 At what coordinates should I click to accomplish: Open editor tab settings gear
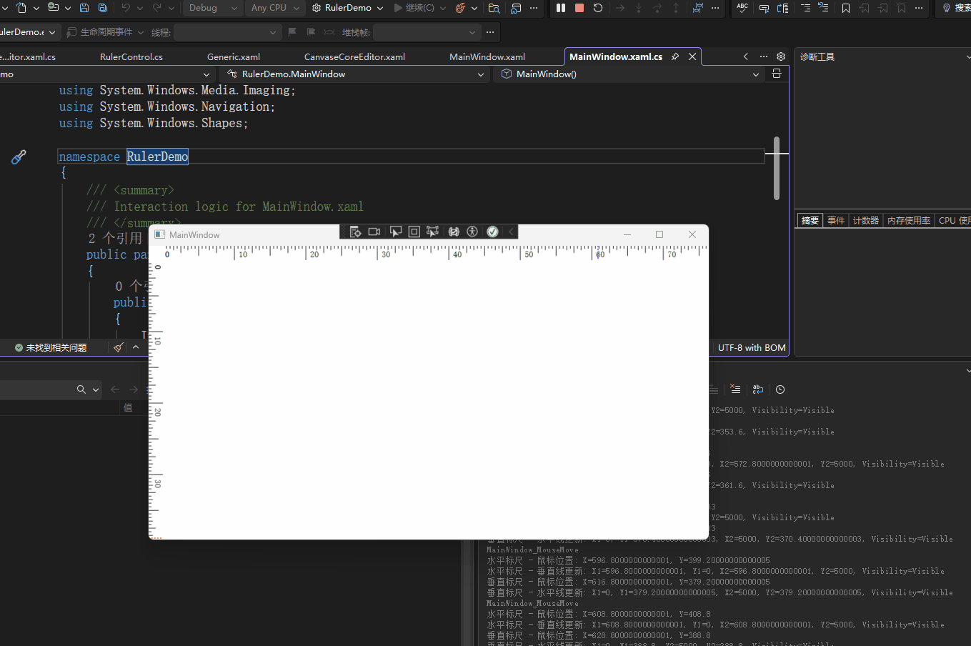[x=781, y=56]
